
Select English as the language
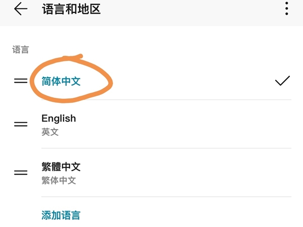pos(59,119)
